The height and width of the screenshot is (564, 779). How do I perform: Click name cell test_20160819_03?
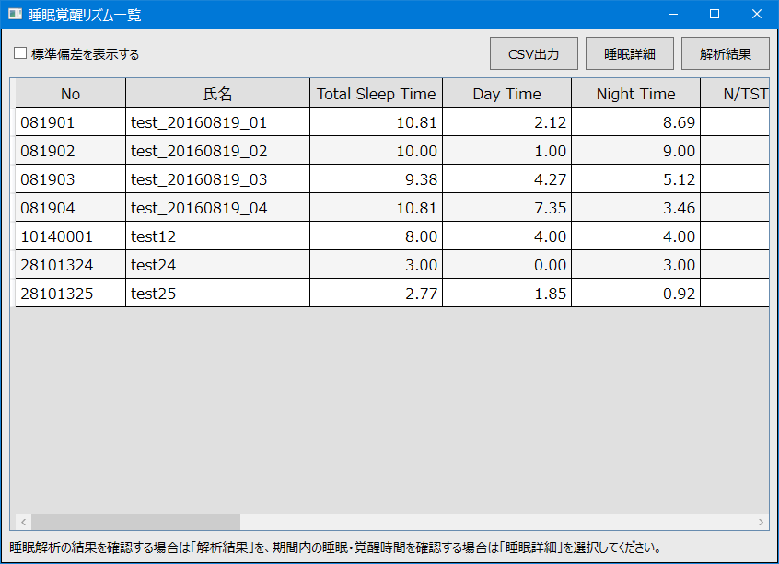pos(217,178)
